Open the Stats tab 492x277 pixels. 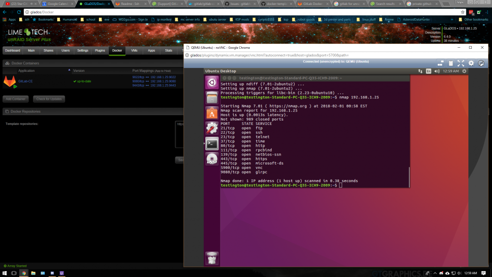click(x=168, y=51)
